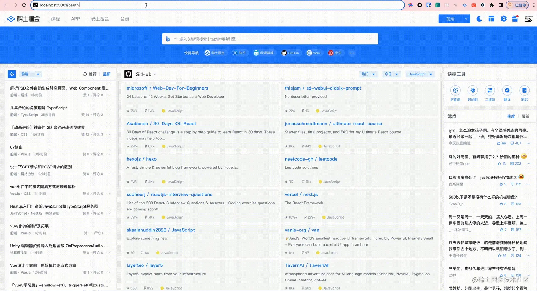Open the IP查询 quick tool
This screenshot has width=537, height=291.
coord(455,93)
